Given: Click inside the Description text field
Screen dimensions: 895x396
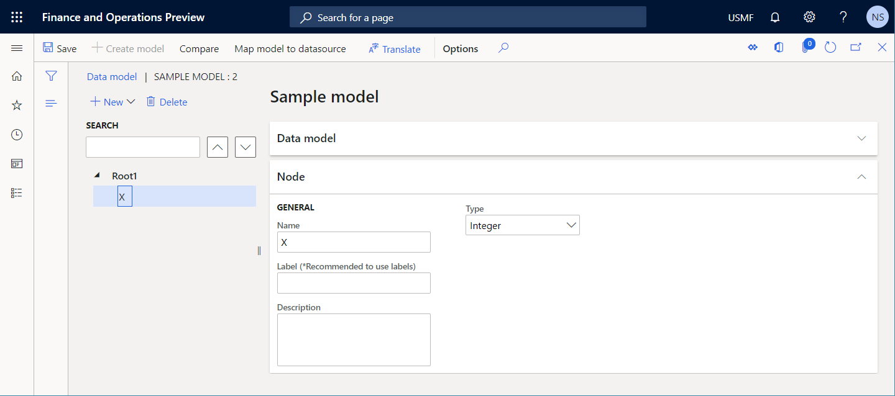Looking at the screenshot, I should point(353,338).
